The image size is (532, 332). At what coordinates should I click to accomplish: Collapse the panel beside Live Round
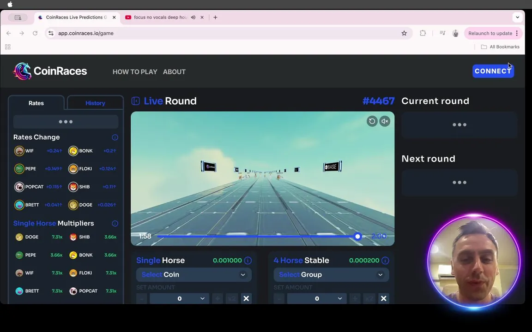point(136,101)
